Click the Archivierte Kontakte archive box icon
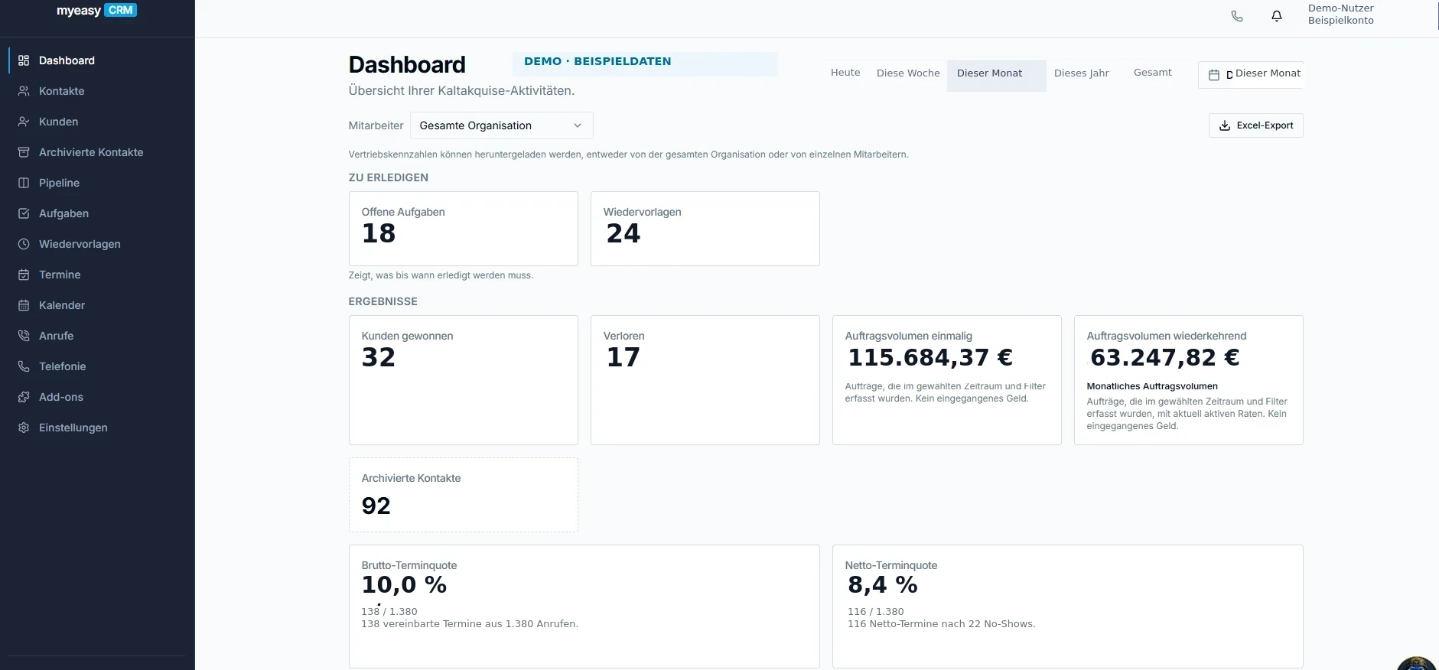The image size is (1439, 670). pos(24,152)
